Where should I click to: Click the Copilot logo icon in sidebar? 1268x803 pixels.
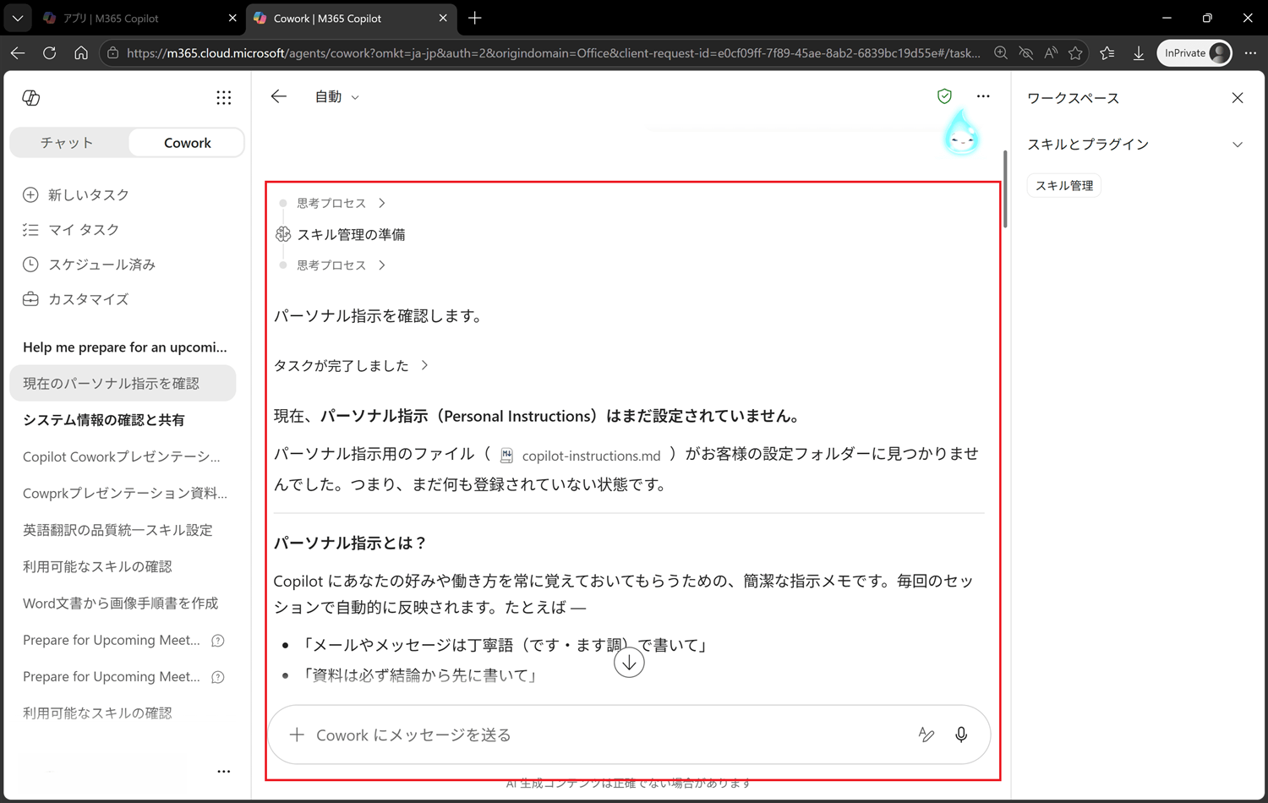coord(31,98)
